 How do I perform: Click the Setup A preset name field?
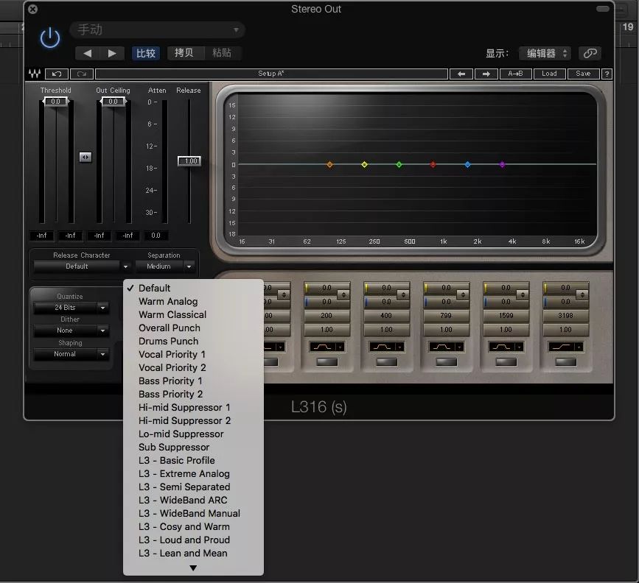(x=271, y=74)
